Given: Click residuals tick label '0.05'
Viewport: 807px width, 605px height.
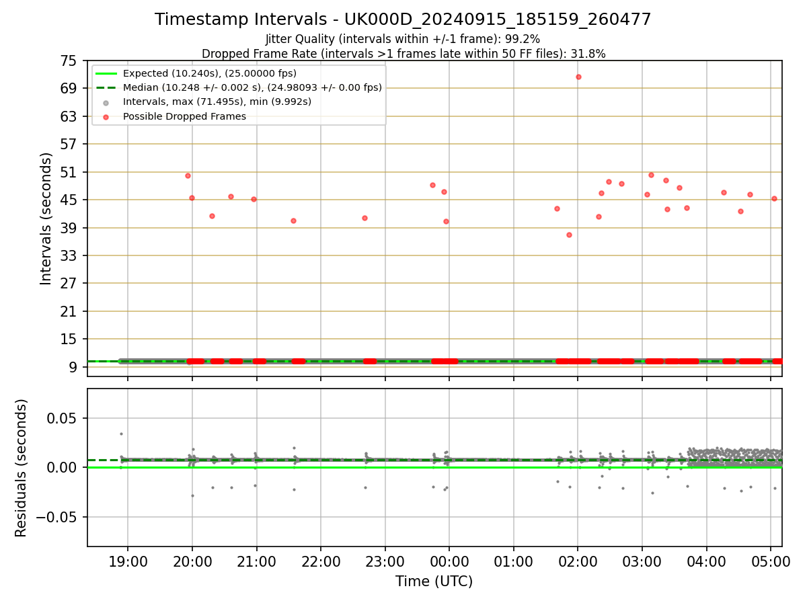Looking at the screenshot, I should point(62,418).
